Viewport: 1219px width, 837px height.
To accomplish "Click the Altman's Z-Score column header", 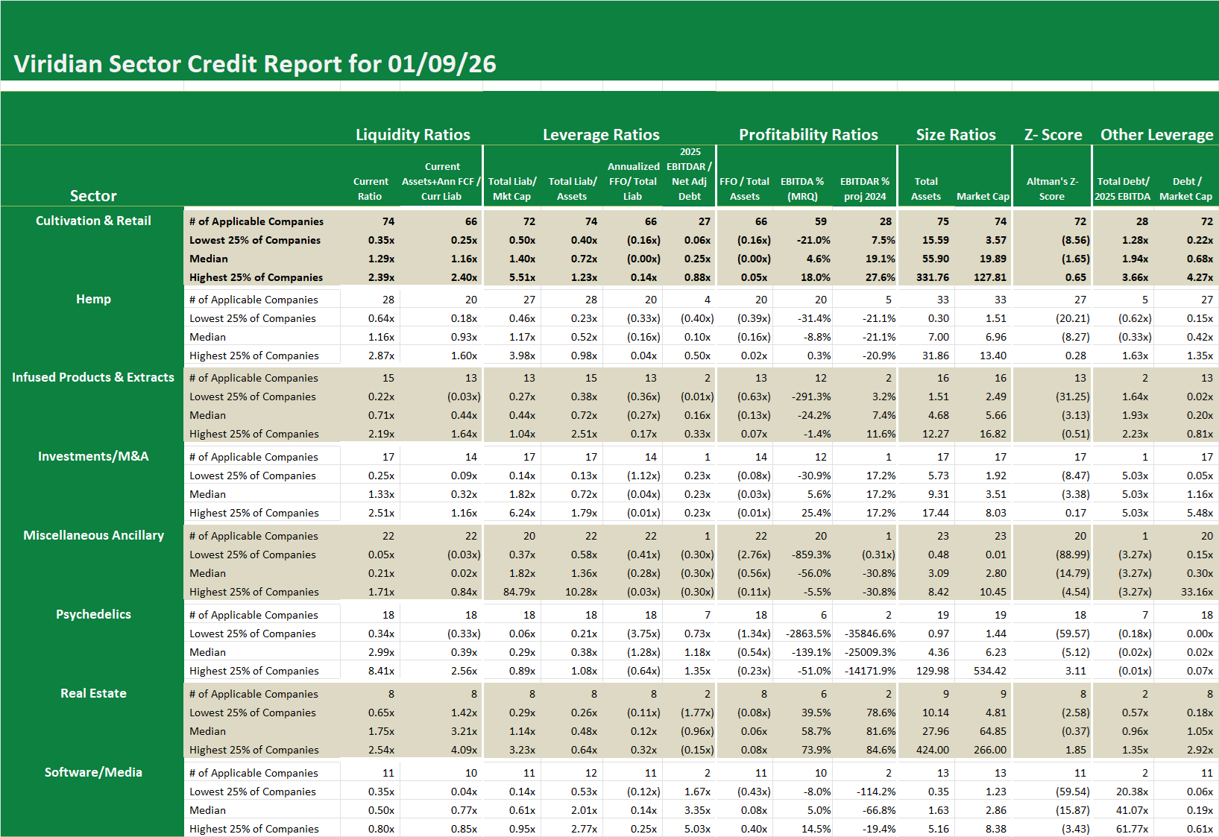I will 1052,189.
